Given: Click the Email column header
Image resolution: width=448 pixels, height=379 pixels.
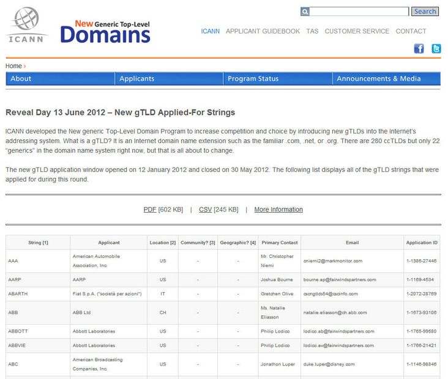Looking at the screenshot, I should click(352, 242).
